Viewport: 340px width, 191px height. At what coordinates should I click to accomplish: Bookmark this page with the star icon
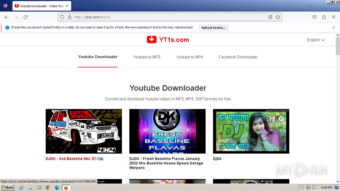pos(278,17)
